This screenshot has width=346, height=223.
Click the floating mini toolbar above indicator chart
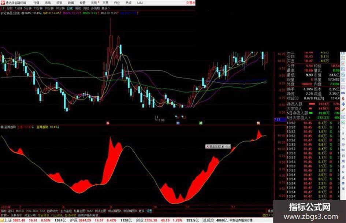218,146
